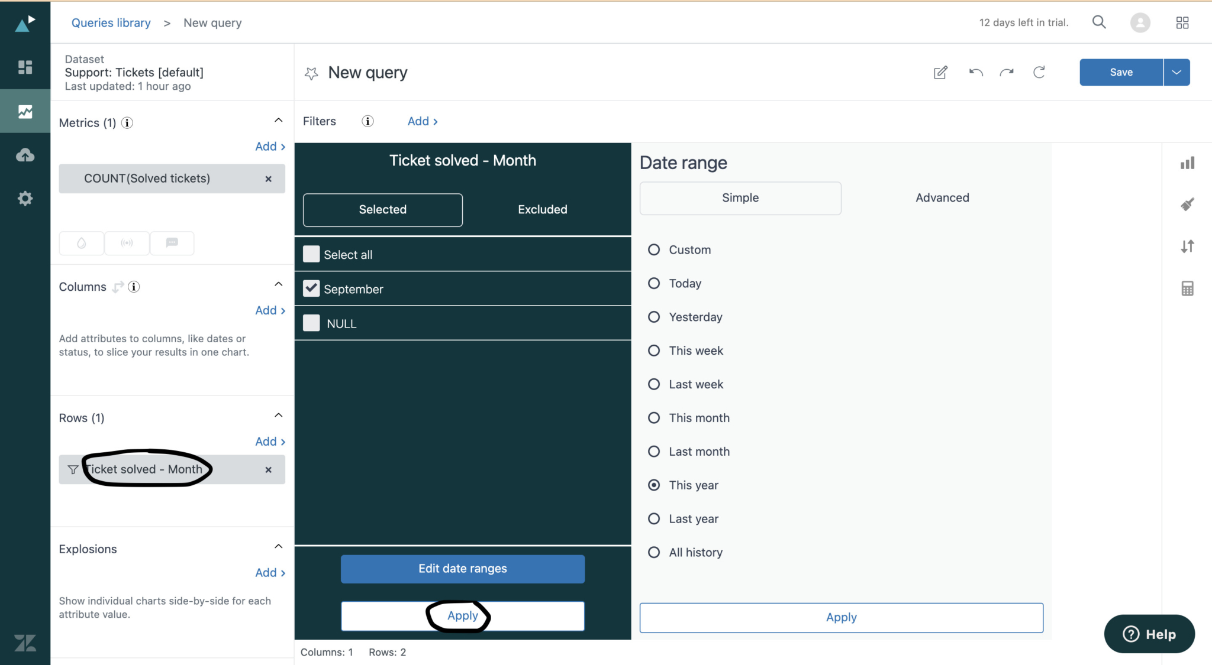This screenshot has height=665, width=1212.
Task: Open the result manipulation sort arrows panel
Action: [x=1187, y=246]
